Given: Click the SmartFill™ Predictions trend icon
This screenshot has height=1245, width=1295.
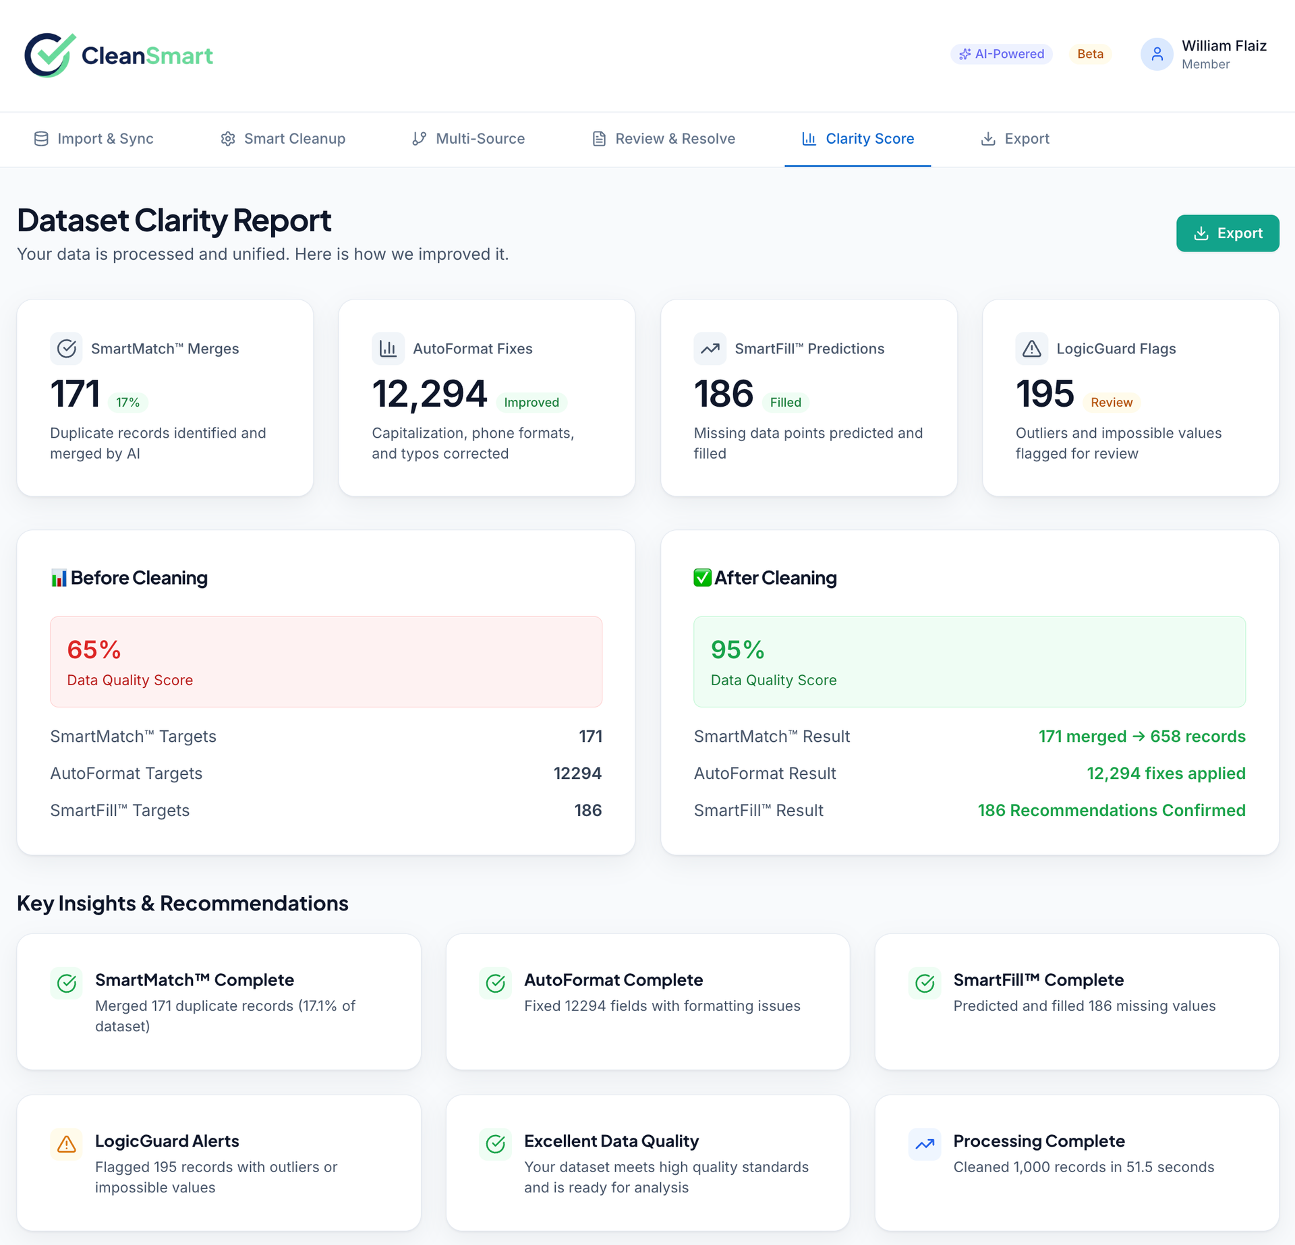Looking at the screenshot, I should (710, 348).
